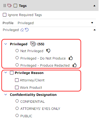
Task: Collapse the Privilege Reason tag group chevron
Action: [x=6, y=72]
